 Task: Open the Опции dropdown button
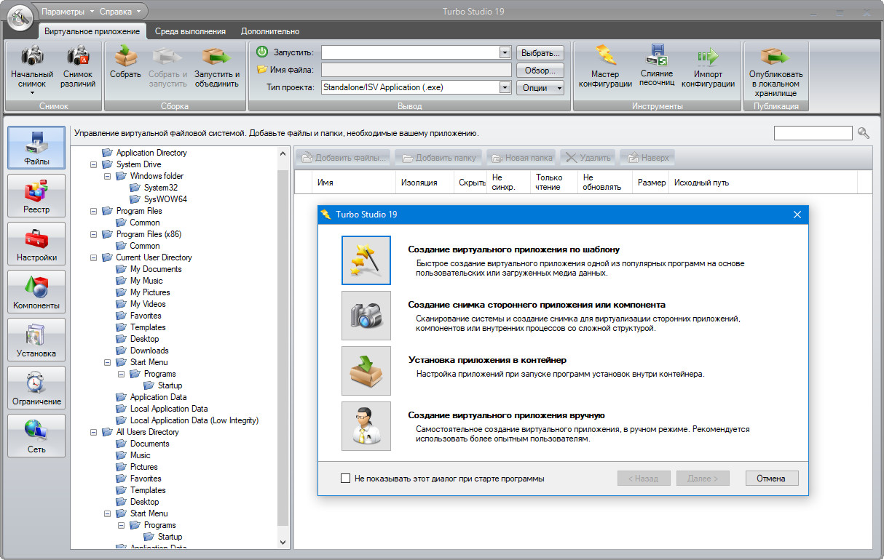(x=540, y=87)
